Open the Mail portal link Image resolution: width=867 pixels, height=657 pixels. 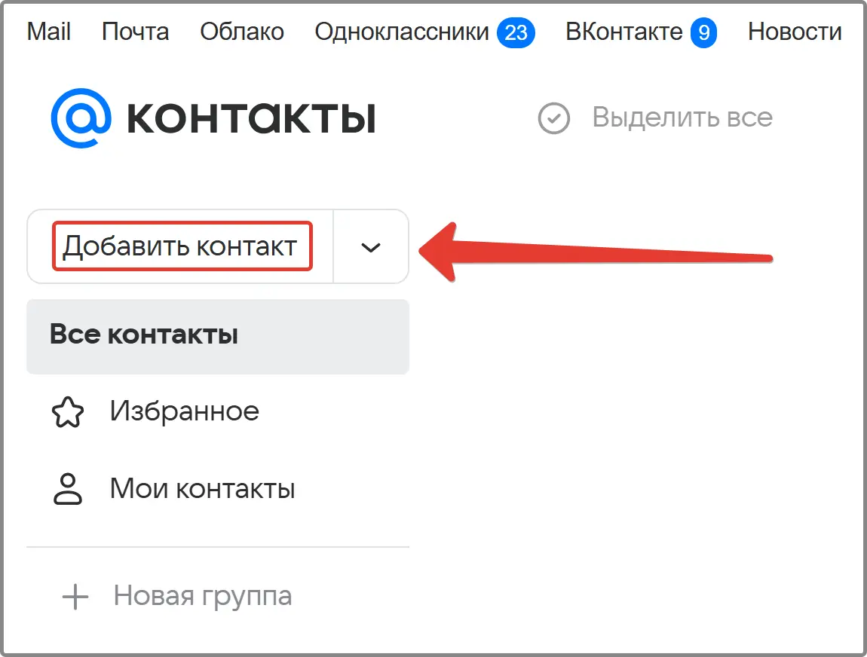(49, 32)
